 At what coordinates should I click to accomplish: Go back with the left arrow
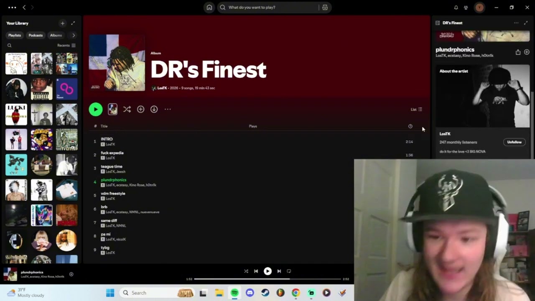click(24, 7)
